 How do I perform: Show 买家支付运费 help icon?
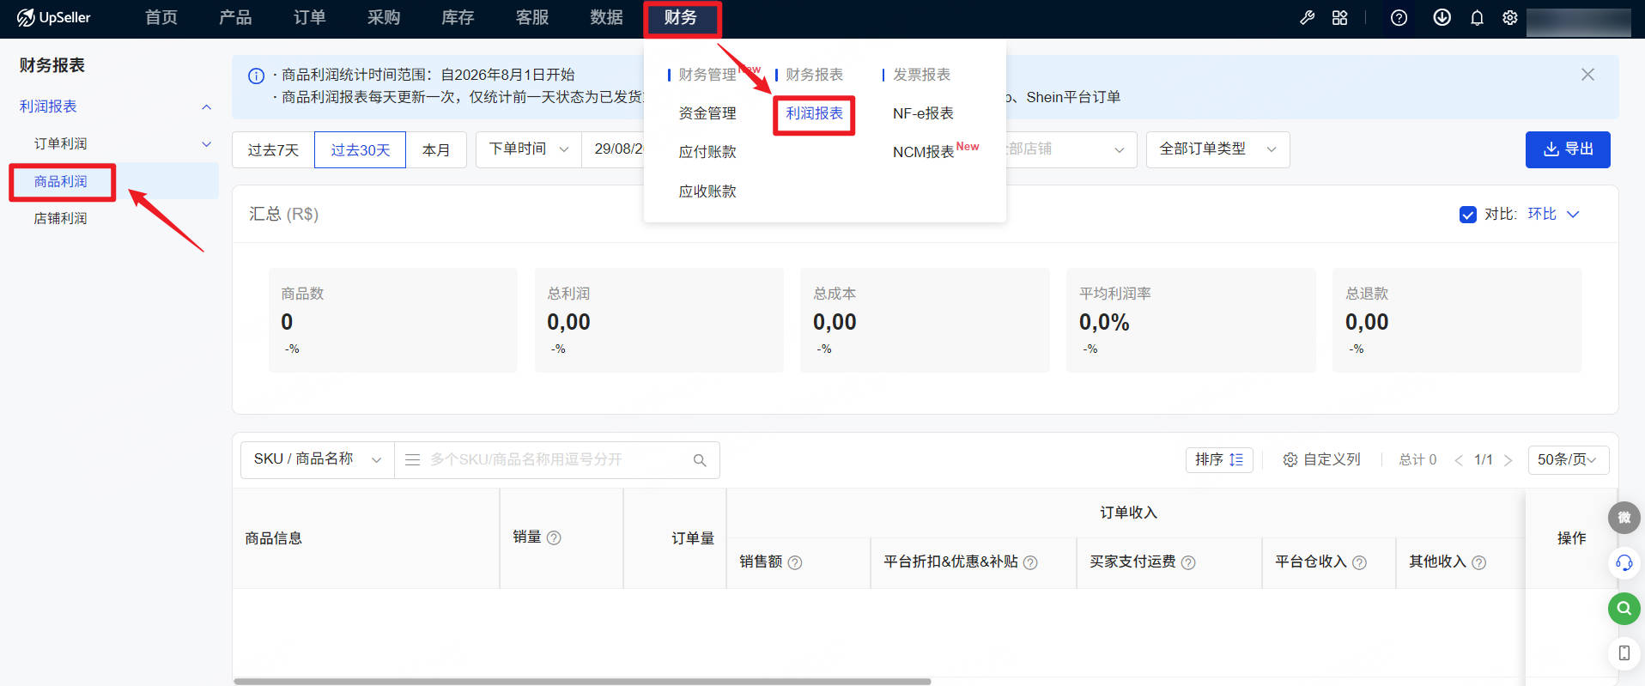tap(1188, 562)
